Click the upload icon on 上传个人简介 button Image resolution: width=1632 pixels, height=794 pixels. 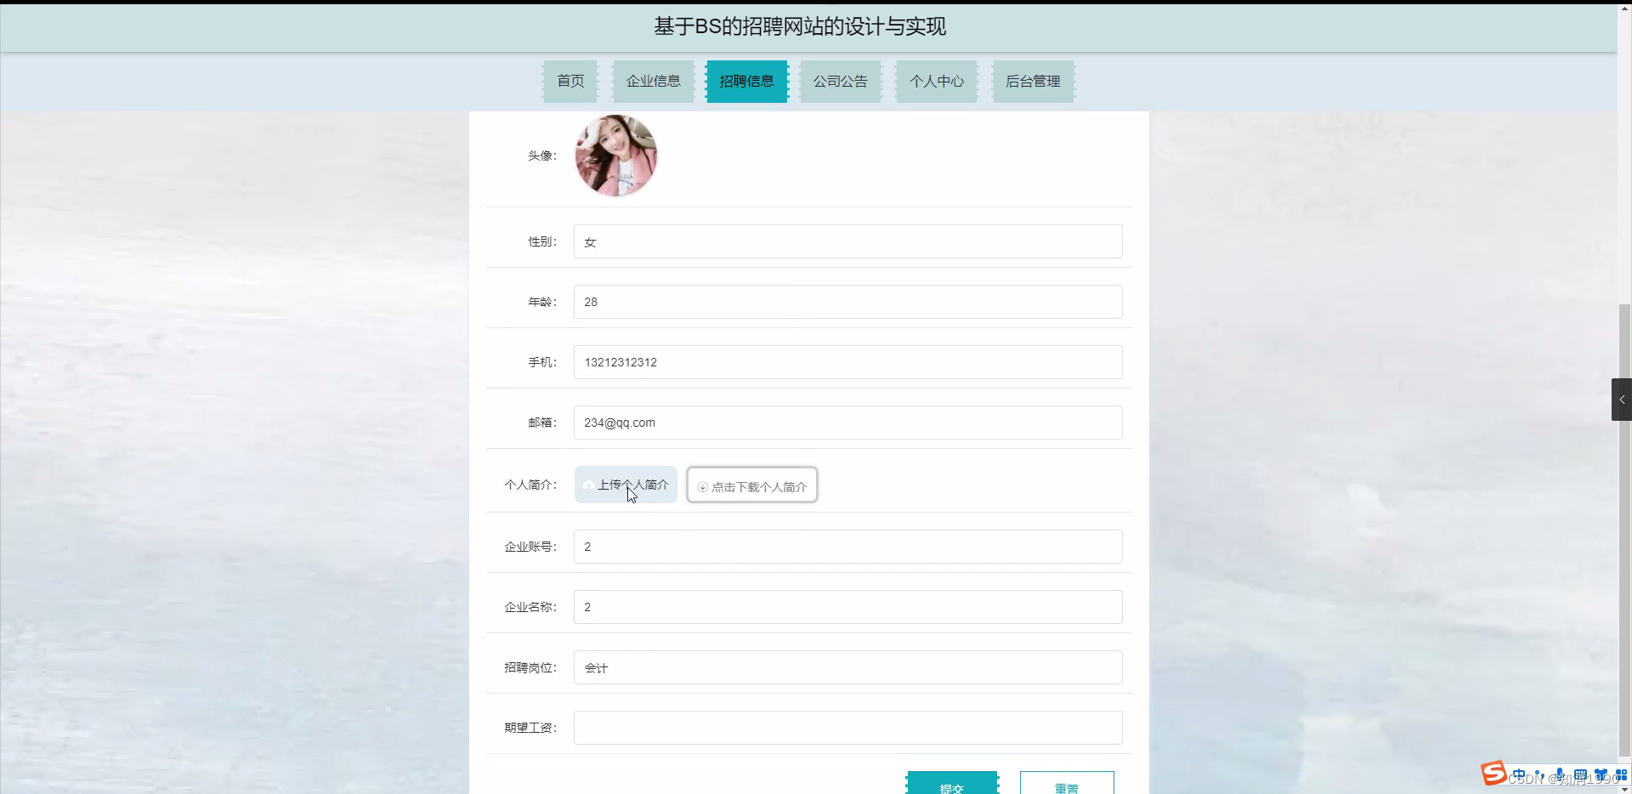click(590, 485)
